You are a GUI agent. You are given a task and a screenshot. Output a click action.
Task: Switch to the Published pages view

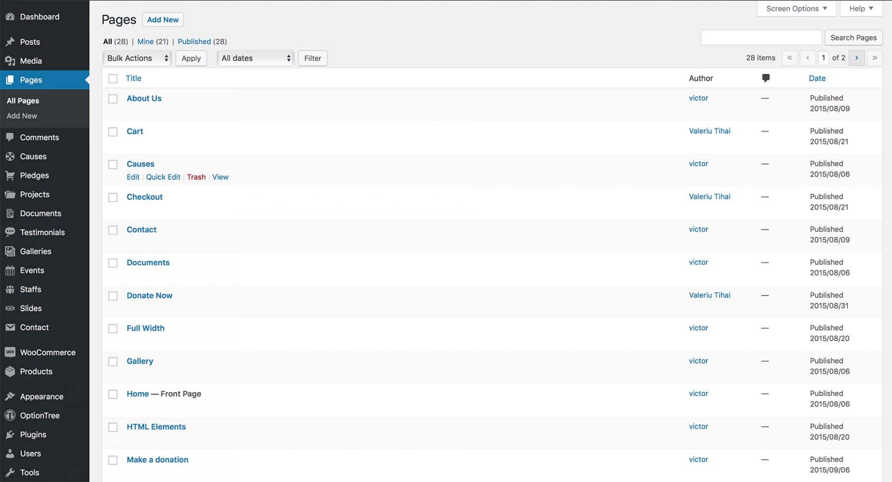pos(194,42)
